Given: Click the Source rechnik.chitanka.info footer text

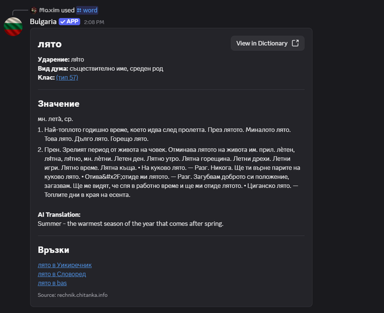Looking at the screenshot, I should pyautogui.click(x=72, y=295).
